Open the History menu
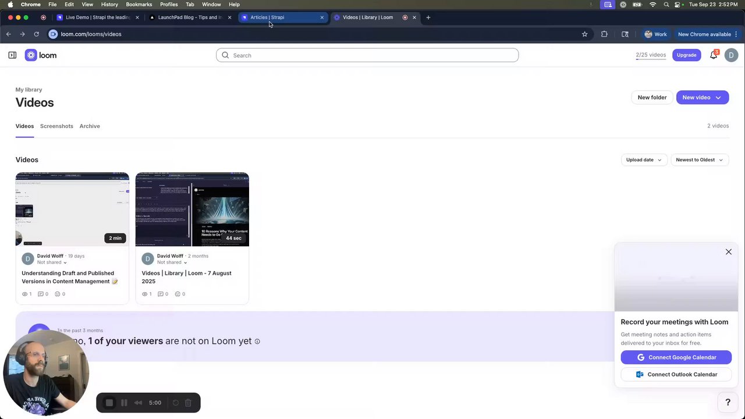This screenshot has height=419, width=745. pyautogui.click(x=109, y=5)
